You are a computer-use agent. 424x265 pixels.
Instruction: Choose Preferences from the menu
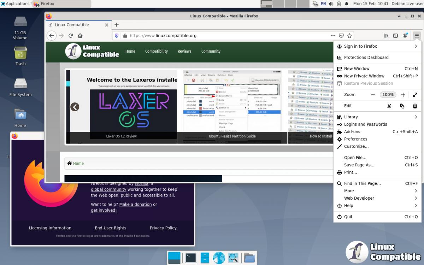pos(355,139)
